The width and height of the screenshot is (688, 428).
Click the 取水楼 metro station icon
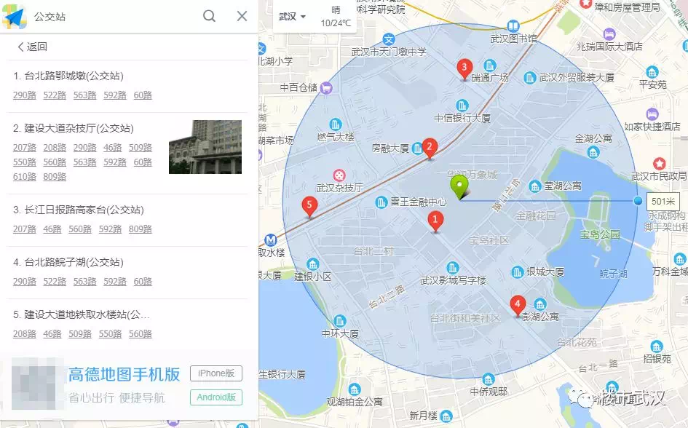pyautogui.click(x=271, y=240)
